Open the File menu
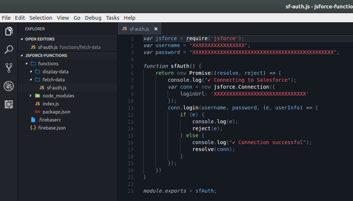353x201 pixels. (6, 18)
